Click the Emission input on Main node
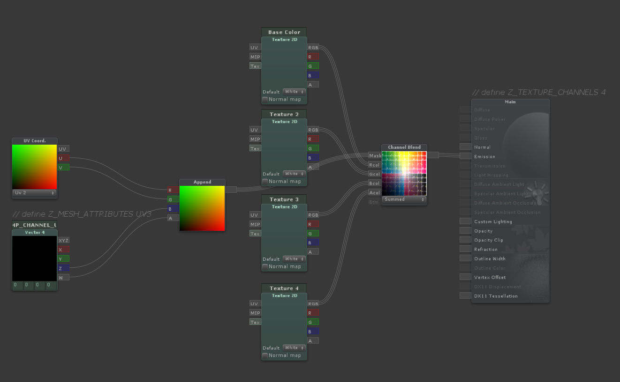Image resolution: width=620 pixels, height=382 pixels. (x=466, y=156)
